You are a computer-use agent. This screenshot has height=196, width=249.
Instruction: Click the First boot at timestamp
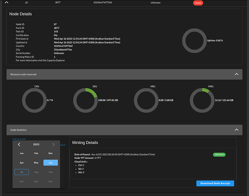point(87,39)
